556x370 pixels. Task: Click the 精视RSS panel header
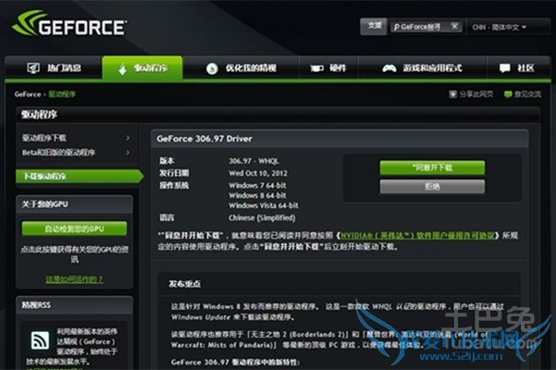point(74,305)
